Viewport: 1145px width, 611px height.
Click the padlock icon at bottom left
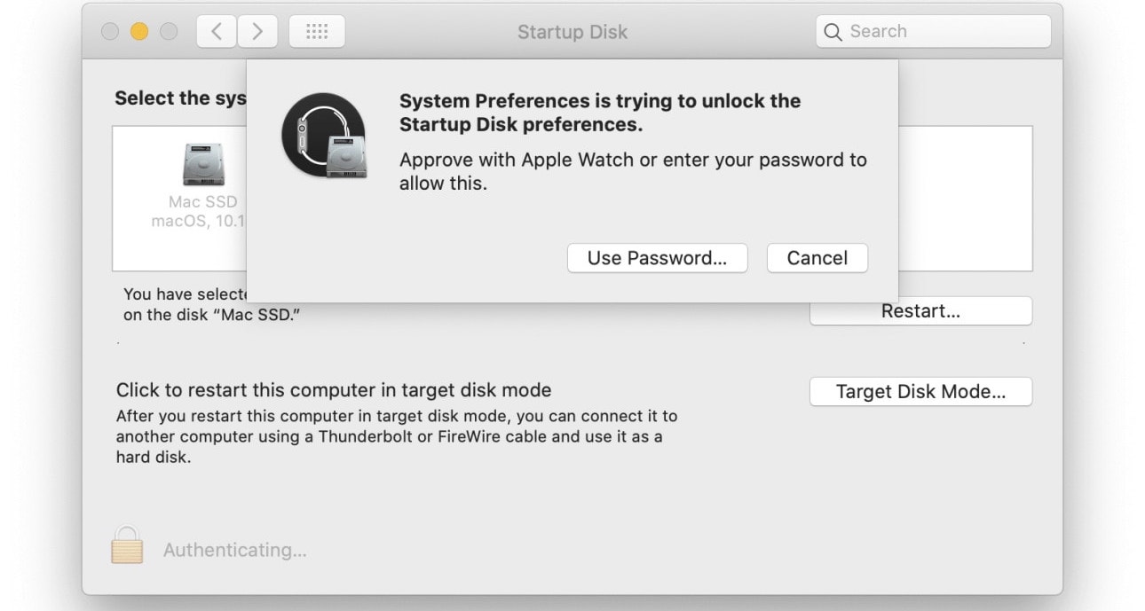point(127,545)
